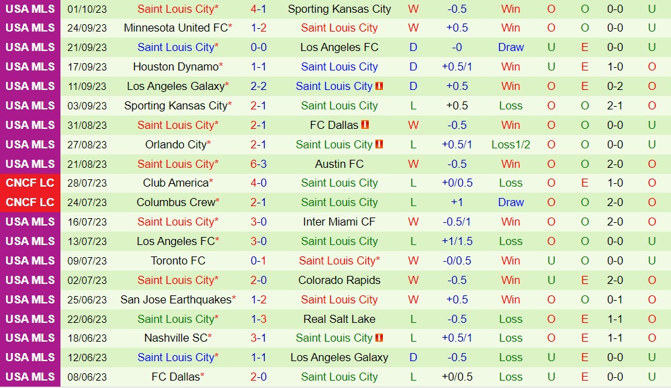
Task: Click red card icon in Los Angeles Galaxy 2-2 row
Action: pyautogui.click(x=379, y=87)
